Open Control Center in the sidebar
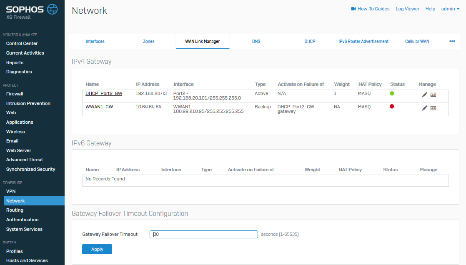Viewport: 466px width, 265px height. 22,43
